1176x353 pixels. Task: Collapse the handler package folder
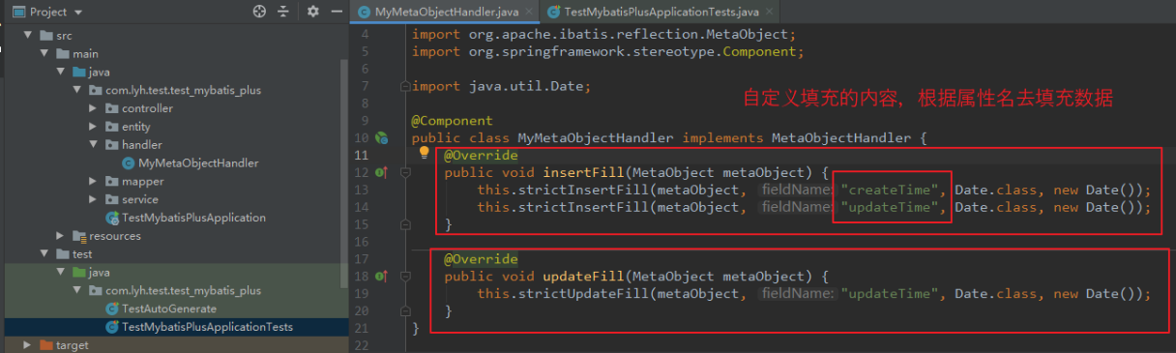tap(93, 145)
